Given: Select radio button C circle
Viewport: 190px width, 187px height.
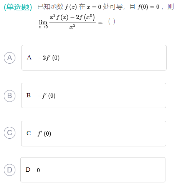Looking at the screenshot, I should pyautogui.click(x=10, y=133).
